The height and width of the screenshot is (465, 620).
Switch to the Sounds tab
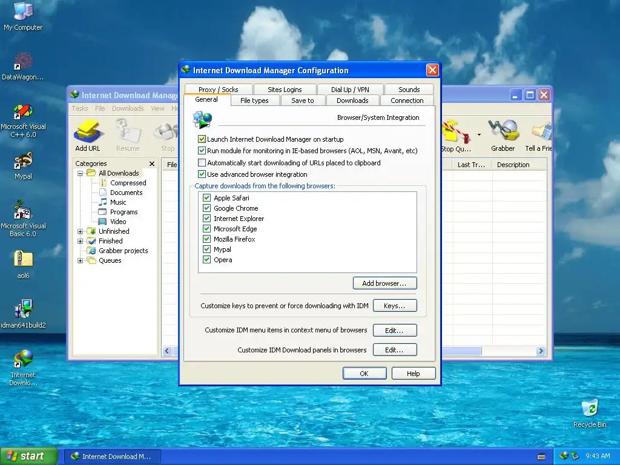(x=409, y=90)
